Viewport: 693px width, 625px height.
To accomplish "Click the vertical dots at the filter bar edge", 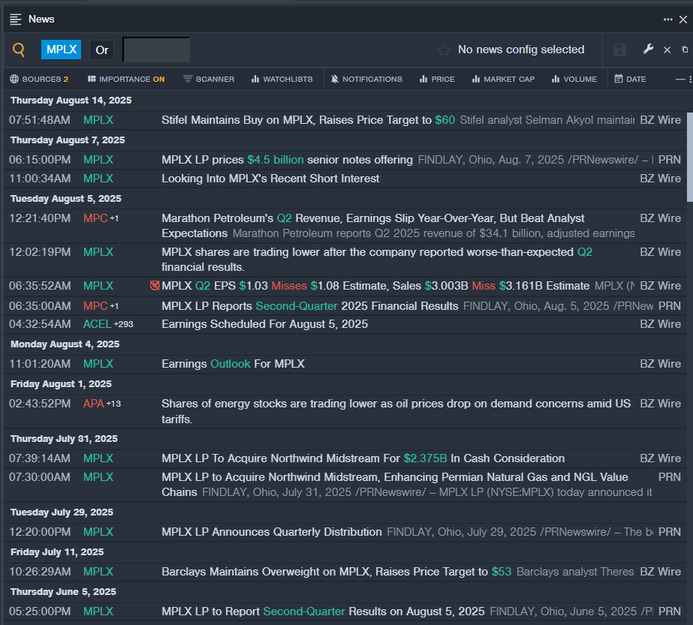I will 690,79.
